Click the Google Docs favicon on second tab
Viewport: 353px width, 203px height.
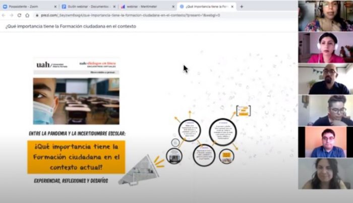coord(64,7)
